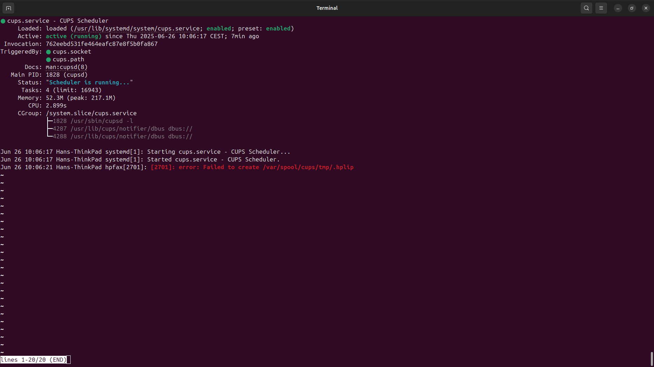Screen dimensions: 654x367
Task: Click the red hpfax error message
Action: [252, 167]
